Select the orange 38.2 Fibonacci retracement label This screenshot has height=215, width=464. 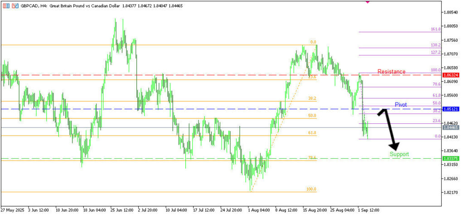point(312,98)
